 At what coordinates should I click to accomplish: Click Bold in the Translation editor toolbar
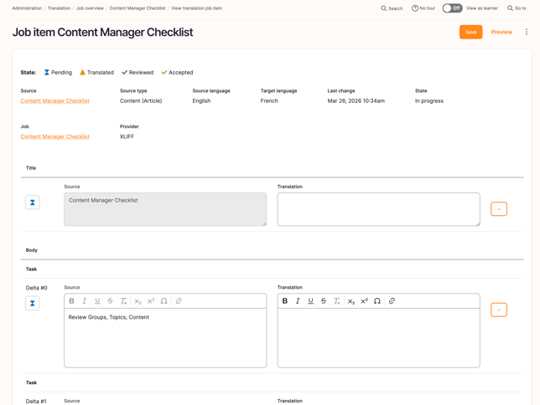pyautogui.click(x=285, y=301)
